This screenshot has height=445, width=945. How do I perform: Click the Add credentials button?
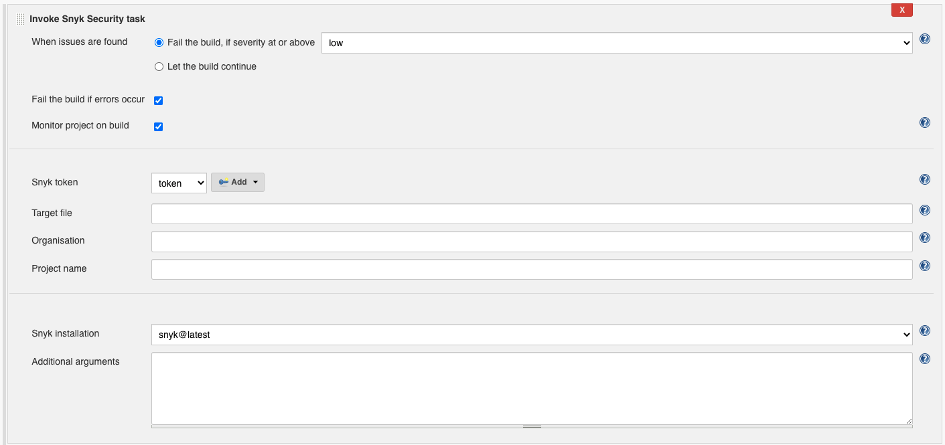click(238, 182)
